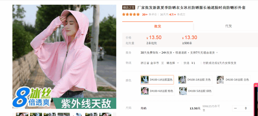Screen dimensions: 258x116
Task: Switch to the 批发 tab
Action: click(x=158, y=26)
